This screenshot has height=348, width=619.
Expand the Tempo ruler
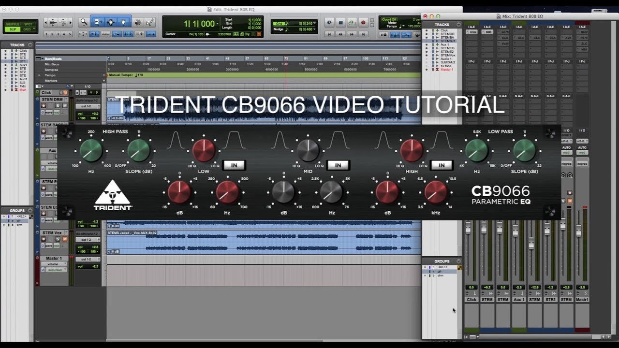[x=39, y=75]
